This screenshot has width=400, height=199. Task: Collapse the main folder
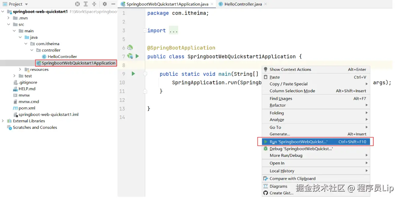(15, 31)
